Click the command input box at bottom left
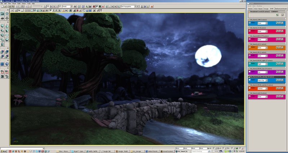 click(x=22, y=148)
